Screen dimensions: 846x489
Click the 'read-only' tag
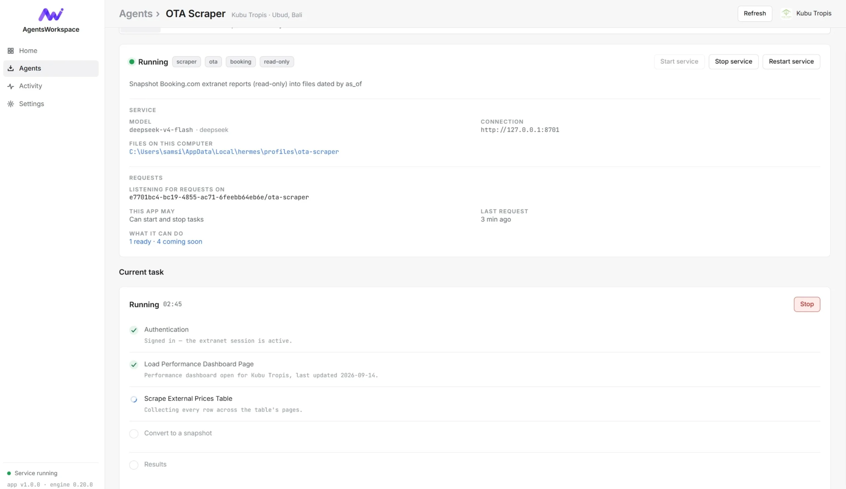(277, 62)
